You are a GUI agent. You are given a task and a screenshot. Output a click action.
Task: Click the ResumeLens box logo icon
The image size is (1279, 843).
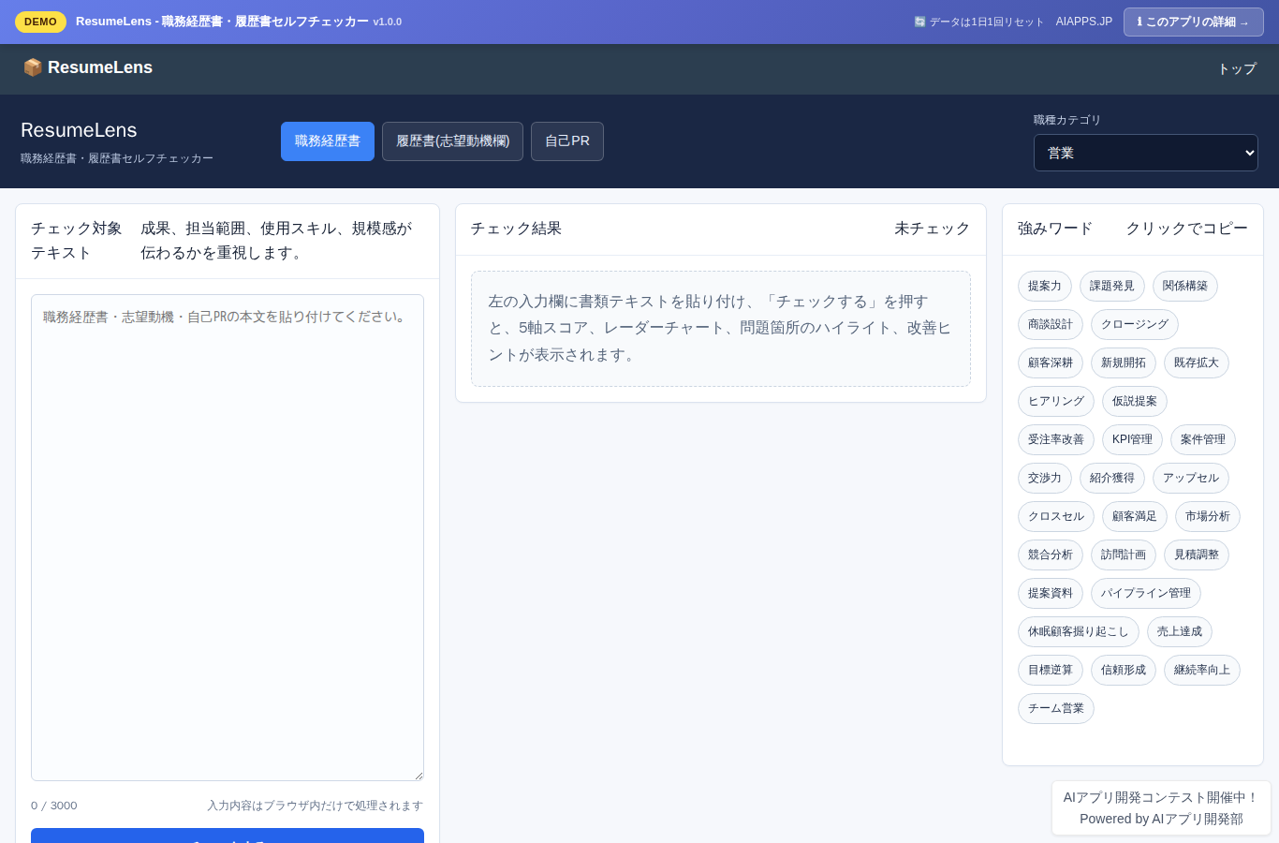pyautogui.click(x=33, y=67)
